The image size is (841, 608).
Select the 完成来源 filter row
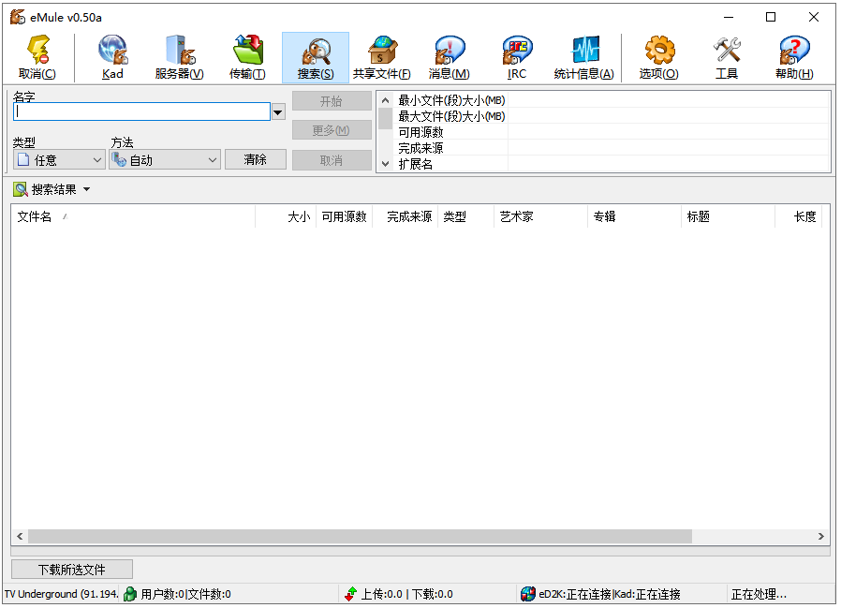click(612, 148)
